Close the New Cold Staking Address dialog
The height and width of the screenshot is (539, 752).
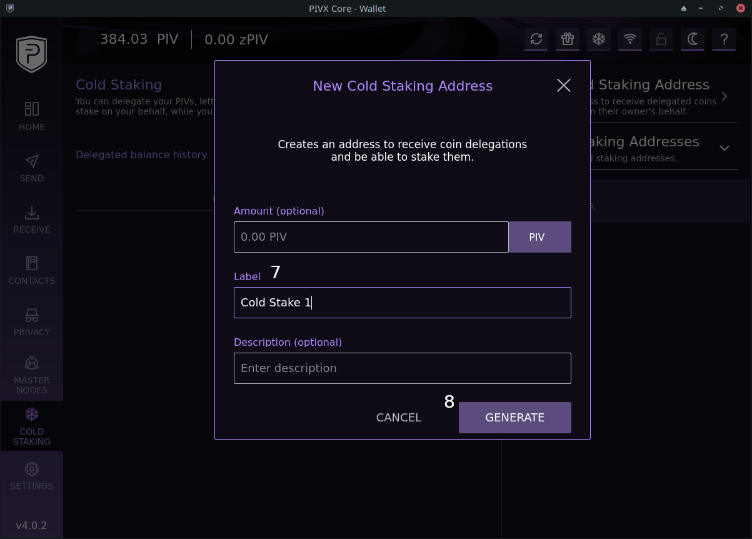tap(564, 86)
